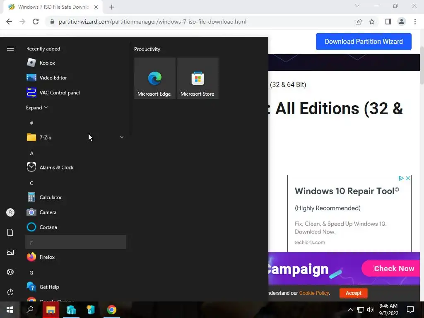Open a new browser tab
Screen dimensions: 424x318
click(x=112, y=7)
